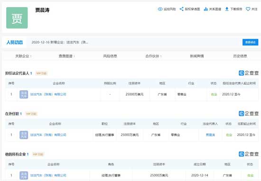Click the 人员动态 label
The width and height of the screenshot is (261, 181).
point(15,42)
